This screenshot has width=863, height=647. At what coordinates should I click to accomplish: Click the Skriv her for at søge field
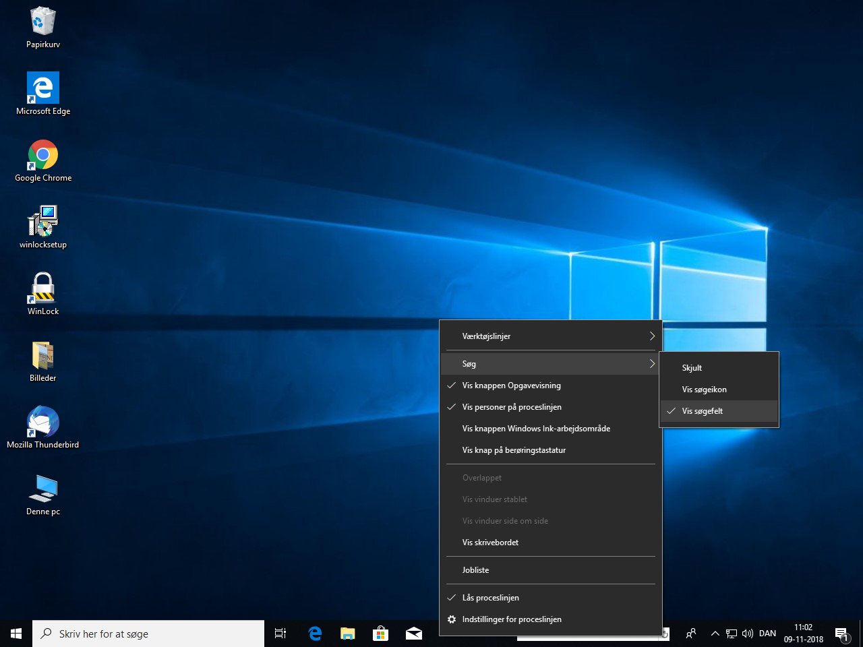[148, 634]
